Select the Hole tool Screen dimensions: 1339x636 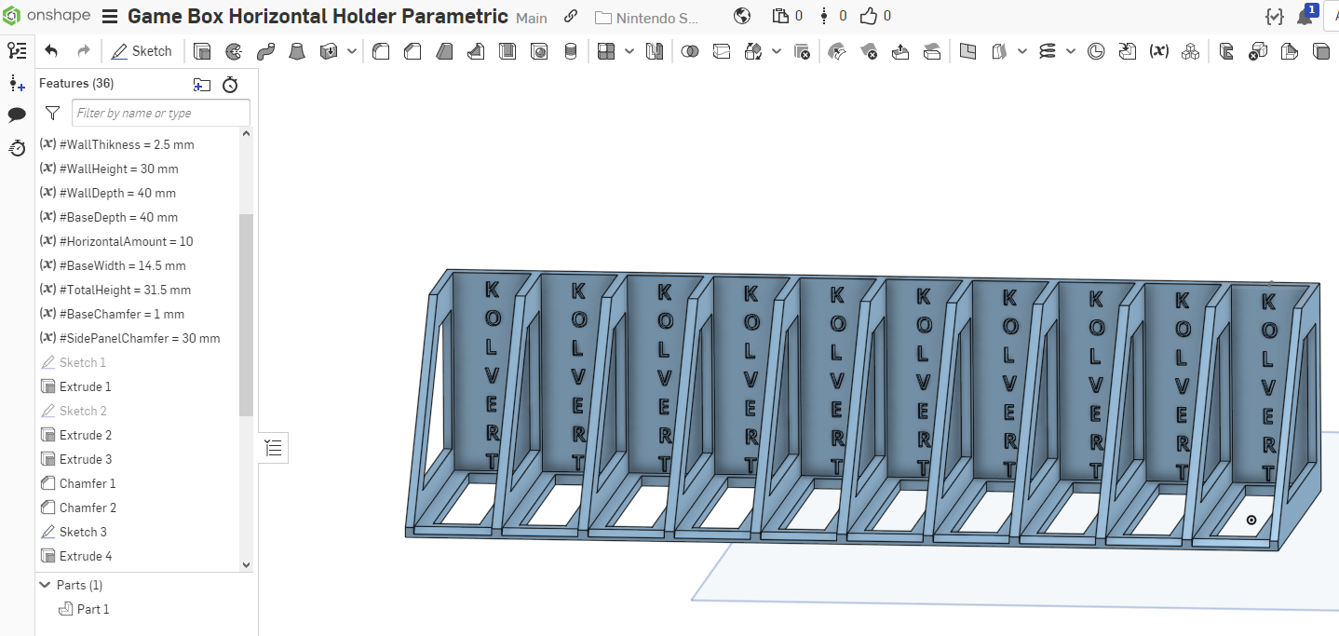click(539, 51)
